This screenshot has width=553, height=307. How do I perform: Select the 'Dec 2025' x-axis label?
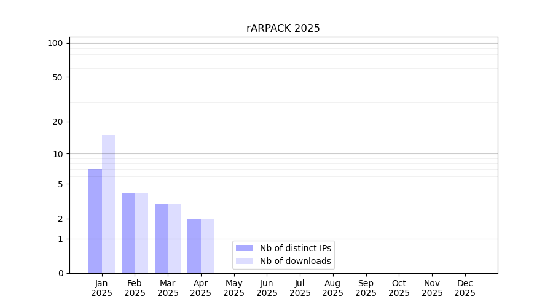point(465,288)
